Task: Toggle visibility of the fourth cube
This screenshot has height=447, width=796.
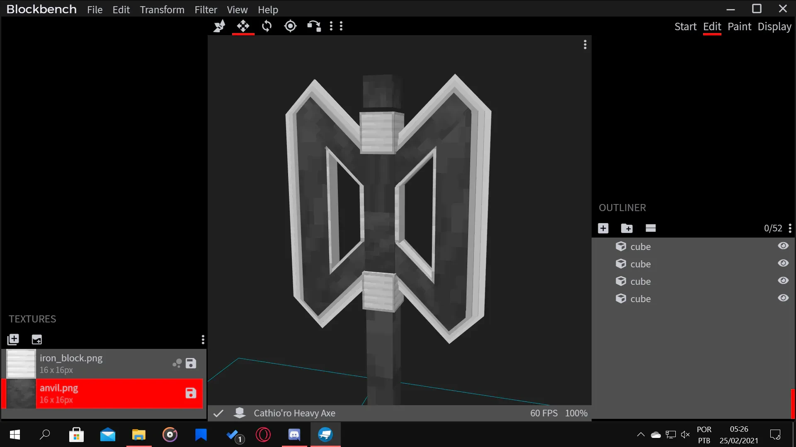Action: 783,298
